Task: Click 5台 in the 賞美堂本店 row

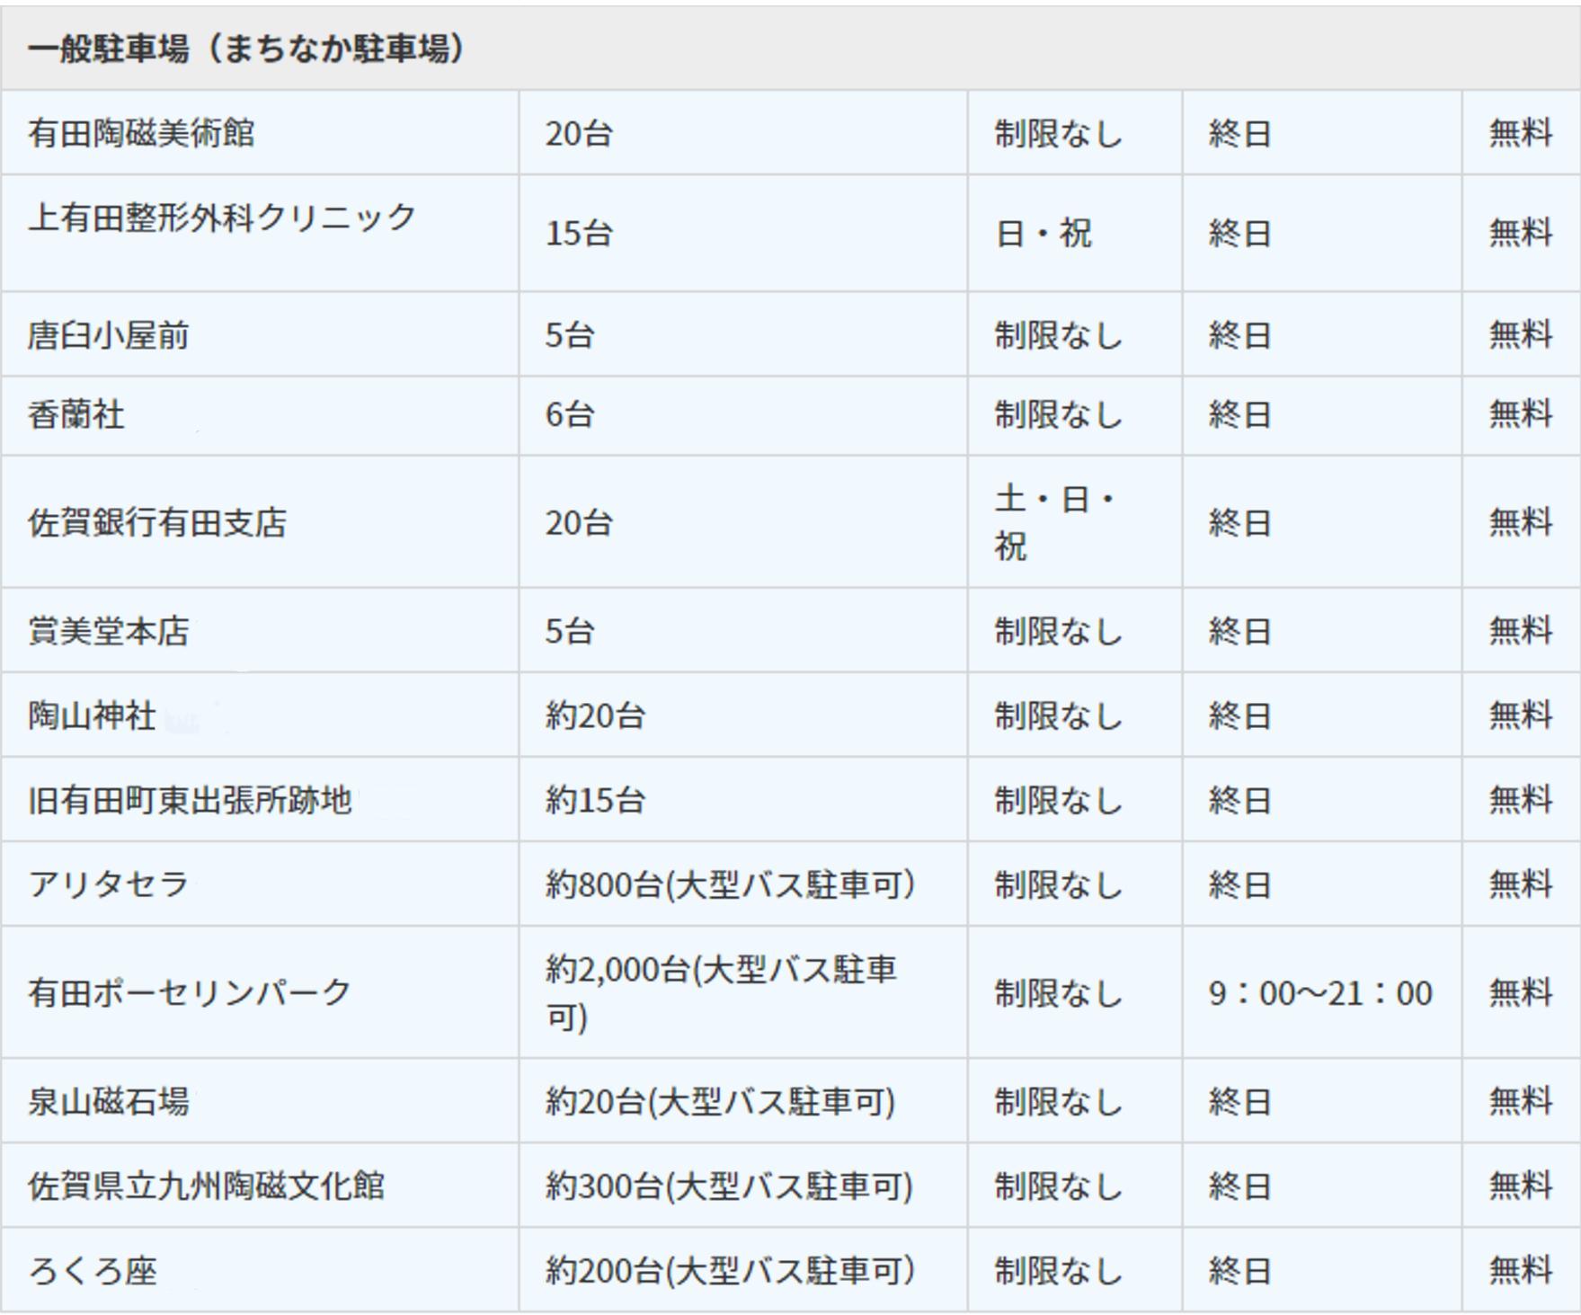Action: 570,630
